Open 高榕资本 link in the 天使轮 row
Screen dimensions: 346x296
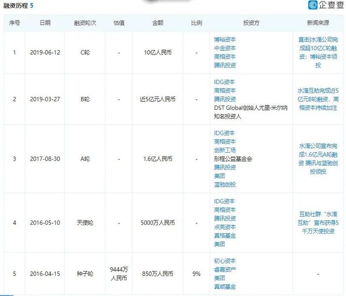(x=225, y=210)
